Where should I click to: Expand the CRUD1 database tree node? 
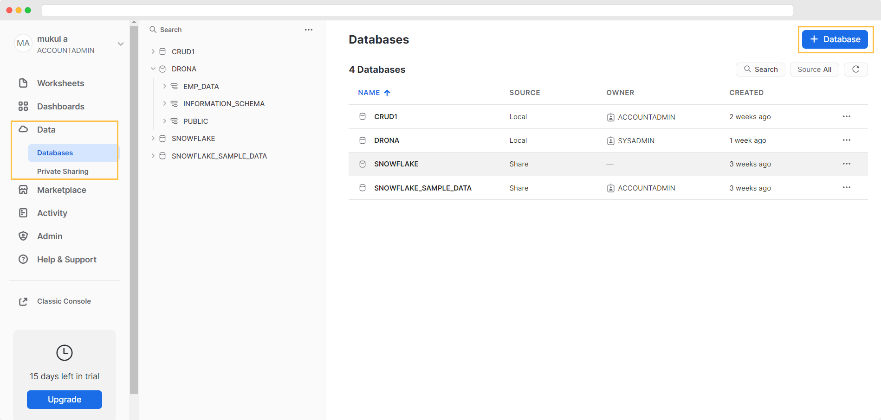(x=153, y=52)
